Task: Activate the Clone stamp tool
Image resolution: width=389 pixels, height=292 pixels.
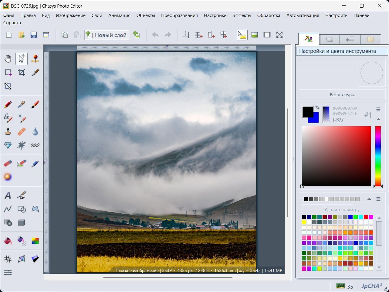Action: pos(8,131)
